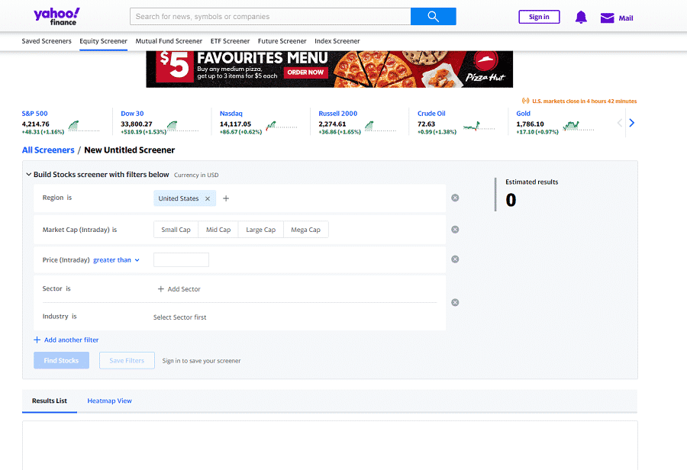Toggle the Mid Cap option
This screenshot has width=687, height=470.
point(218,230)
